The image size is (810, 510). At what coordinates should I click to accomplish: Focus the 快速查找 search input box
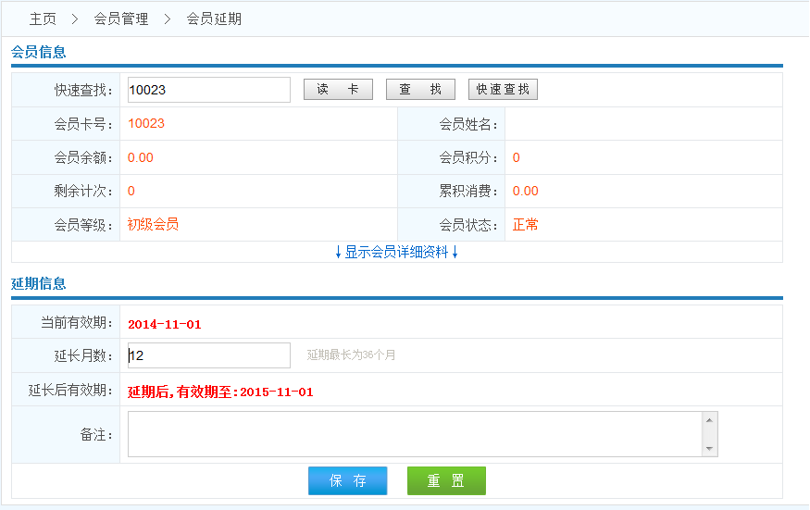209,90
